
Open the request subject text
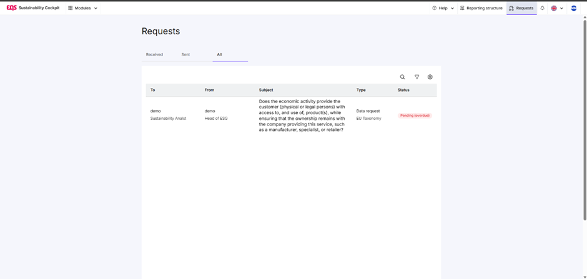point(302,115)
